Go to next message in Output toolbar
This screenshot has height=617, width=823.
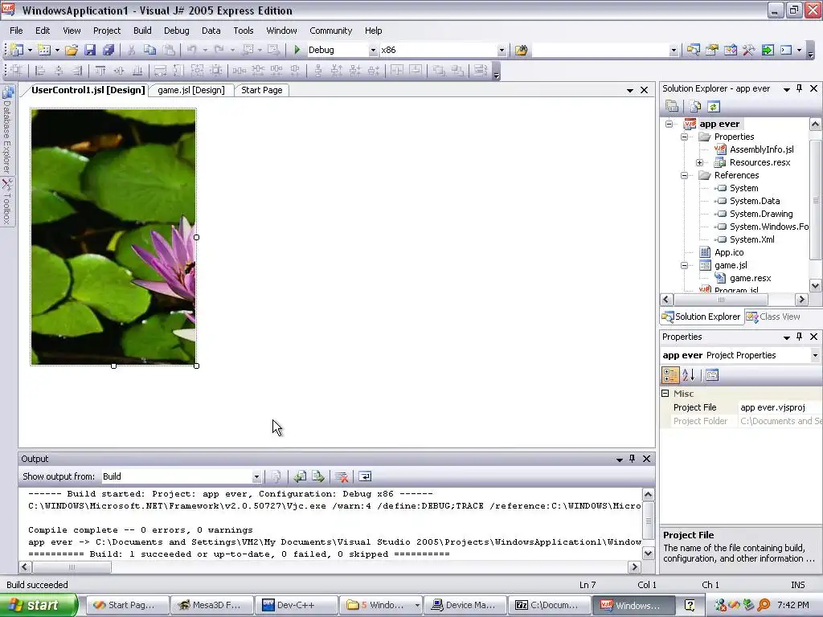pyautogui.click(x=318, y=476)
